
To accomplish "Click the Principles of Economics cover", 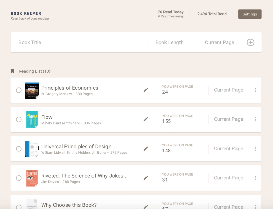I will click(x=32, y=90).
